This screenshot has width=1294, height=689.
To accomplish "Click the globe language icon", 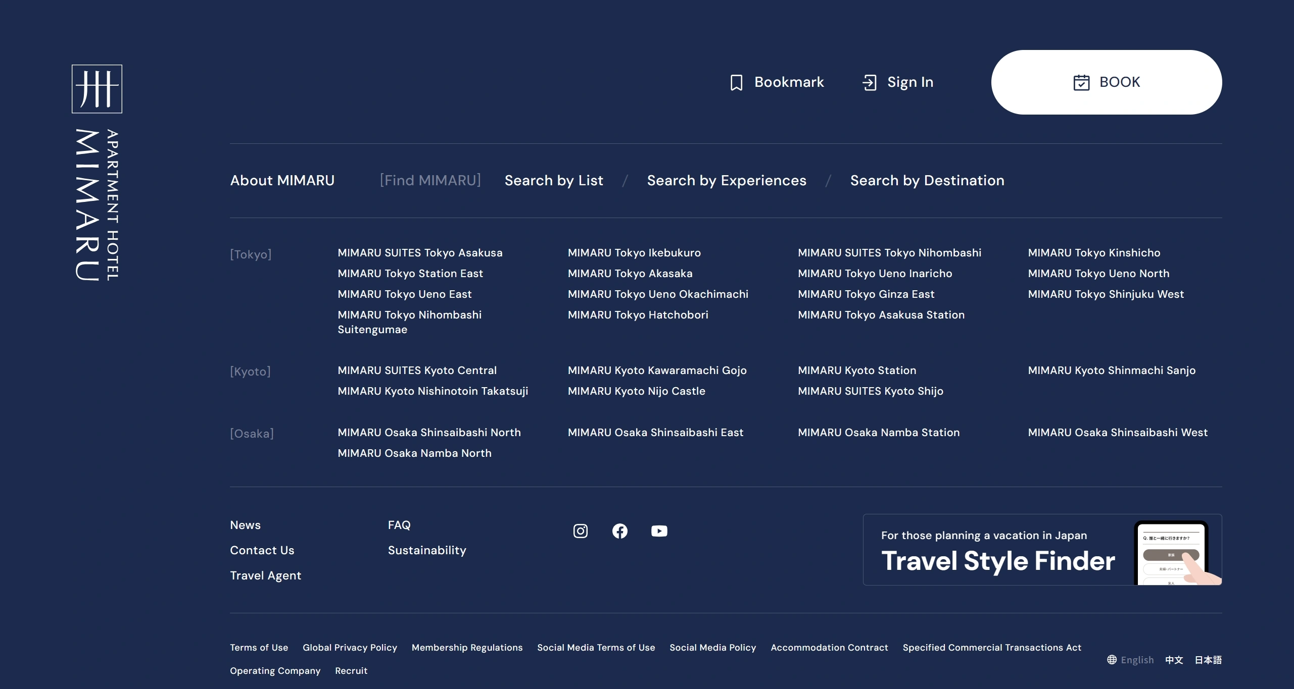I will coord(1112,660).
